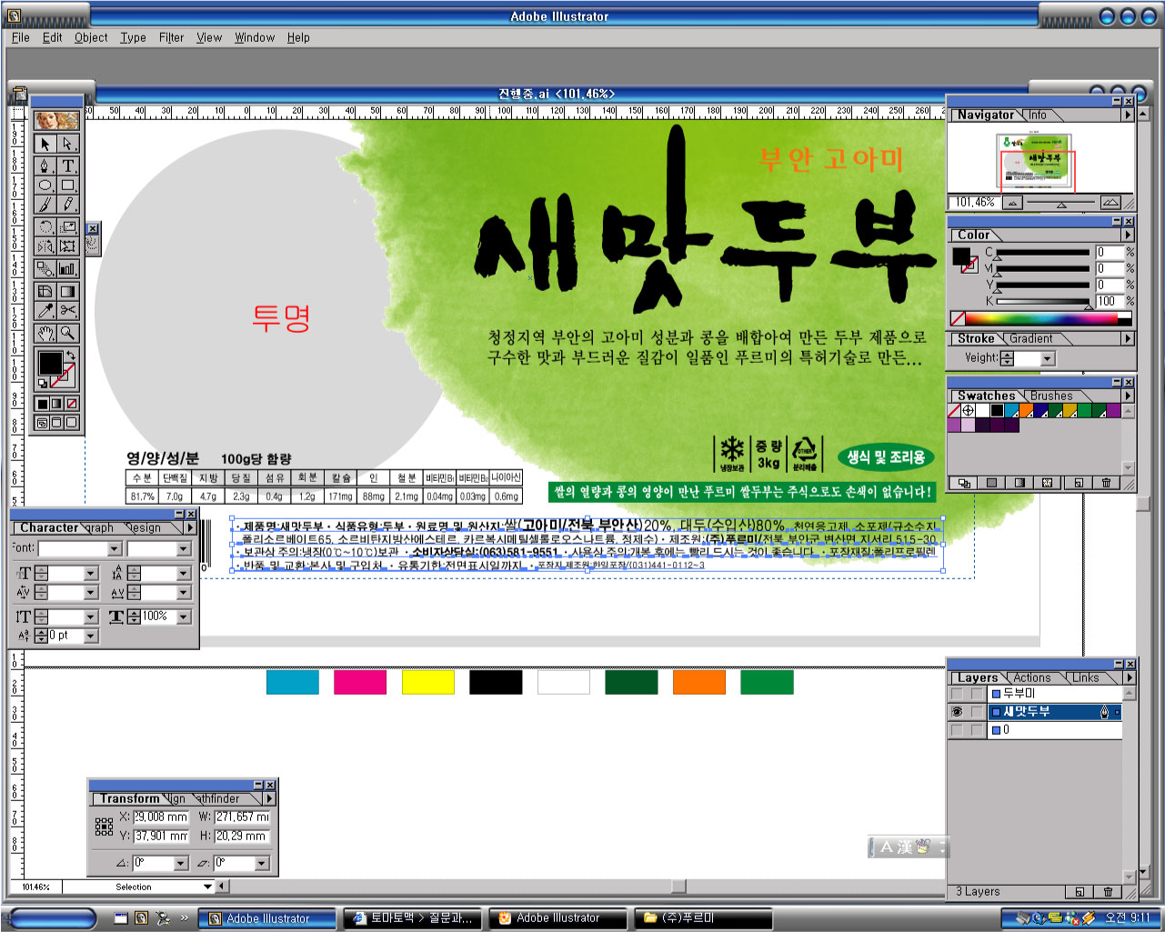This screenshot has height=932, width=1165.
Task: Open the Filter menu
Action: tap(171, 37)
